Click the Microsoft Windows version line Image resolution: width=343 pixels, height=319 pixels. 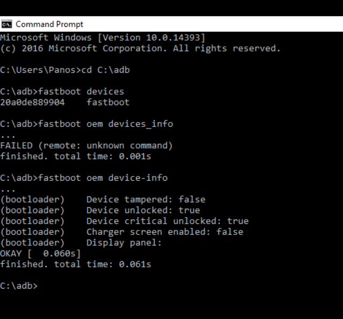pyautogui.click(x=102, y=38)
